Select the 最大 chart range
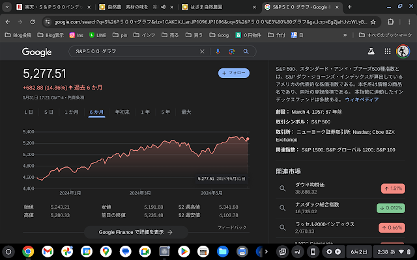Image resolution: width=417 pixels, height=260 pixels. (186, 112)
